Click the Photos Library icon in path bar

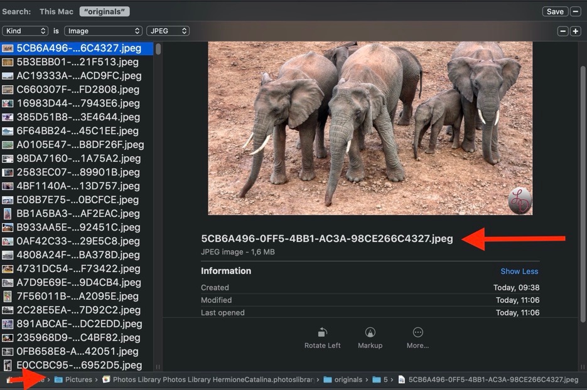coord(106,379)
